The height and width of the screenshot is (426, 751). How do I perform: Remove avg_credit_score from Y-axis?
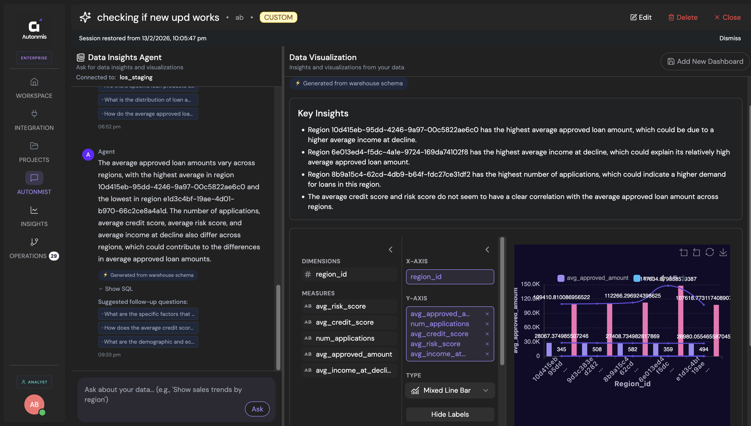point(487,334)
